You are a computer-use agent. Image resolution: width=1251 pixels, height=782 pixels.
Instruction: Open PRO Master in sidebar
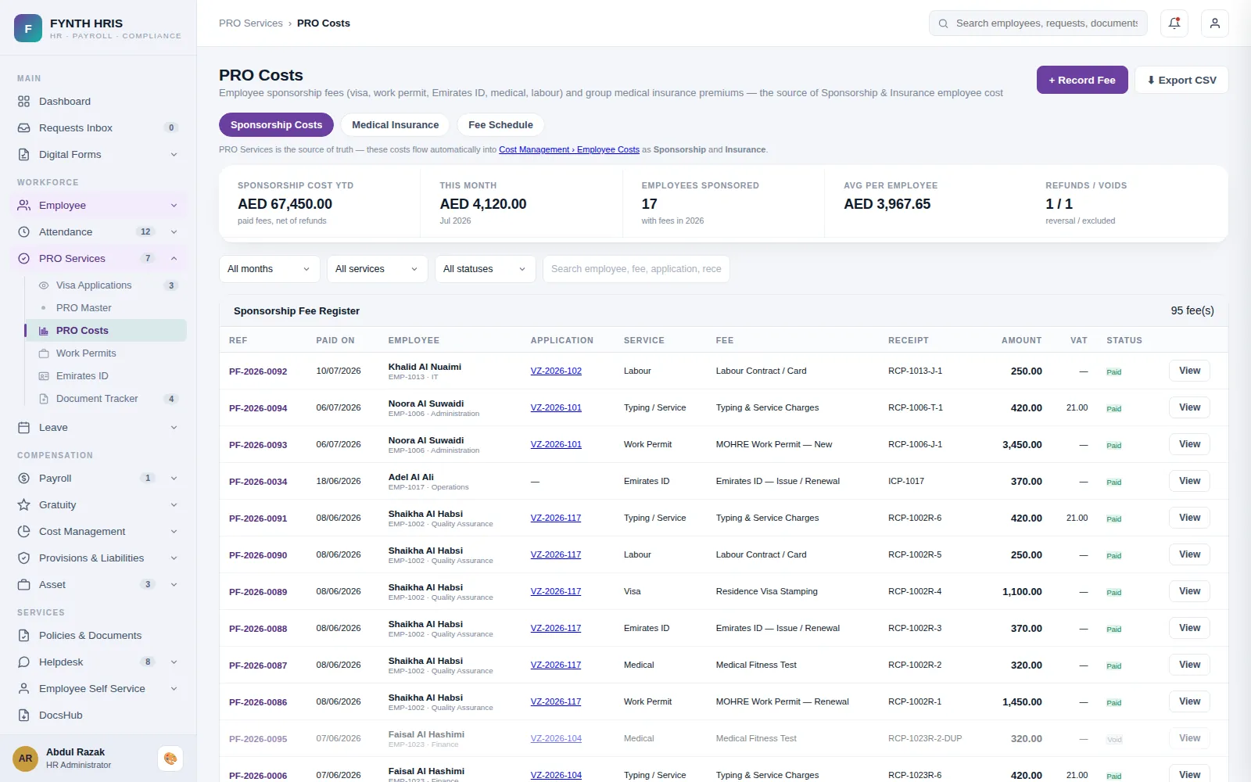tap(106, 308)
